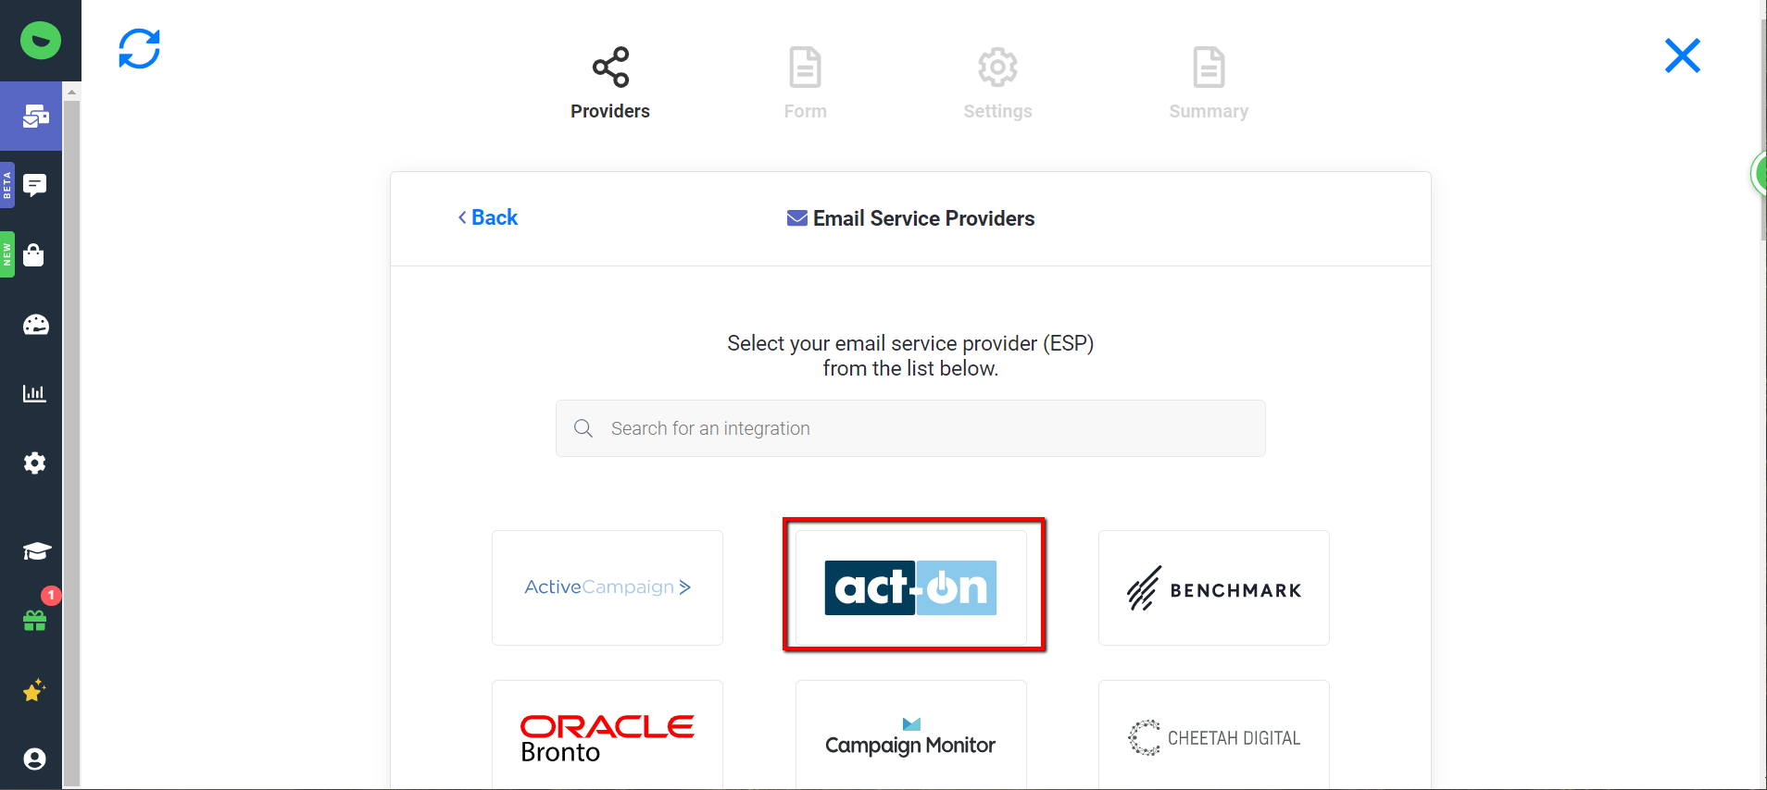Image resolution: width=1767 pixels, height=790 pixels.
Task: Expand the green tab on the right edge
Action: pos(1759,173)
